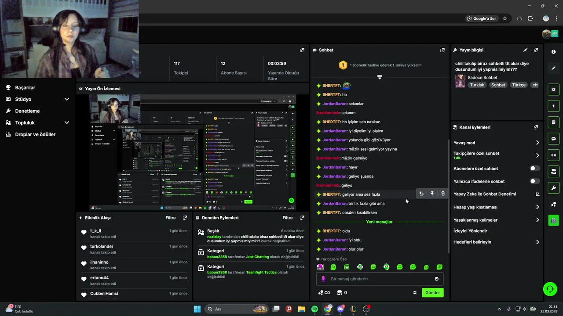Click ertann44 in activity feed

point(99,278)
